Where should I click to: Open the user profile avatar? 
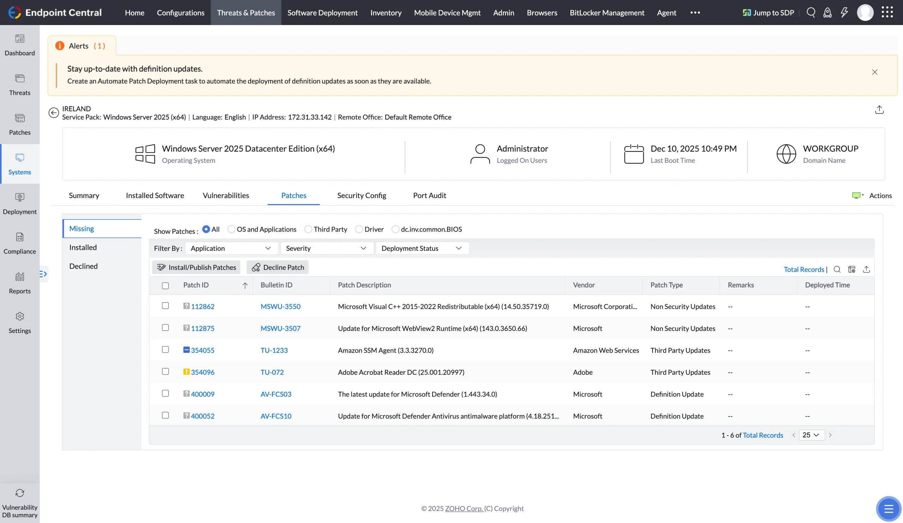[865, 13]
